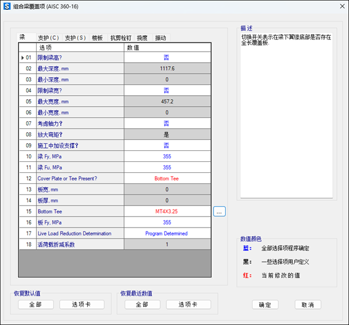Toggle the 限制梁宽? value cell

click(166, 91)
